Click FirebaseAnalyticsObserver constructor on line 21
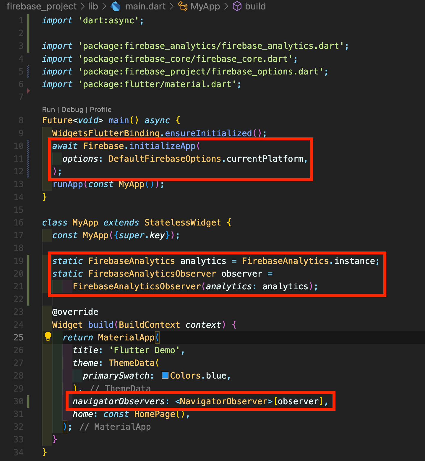Screen dimensions: 425x461 137,286
